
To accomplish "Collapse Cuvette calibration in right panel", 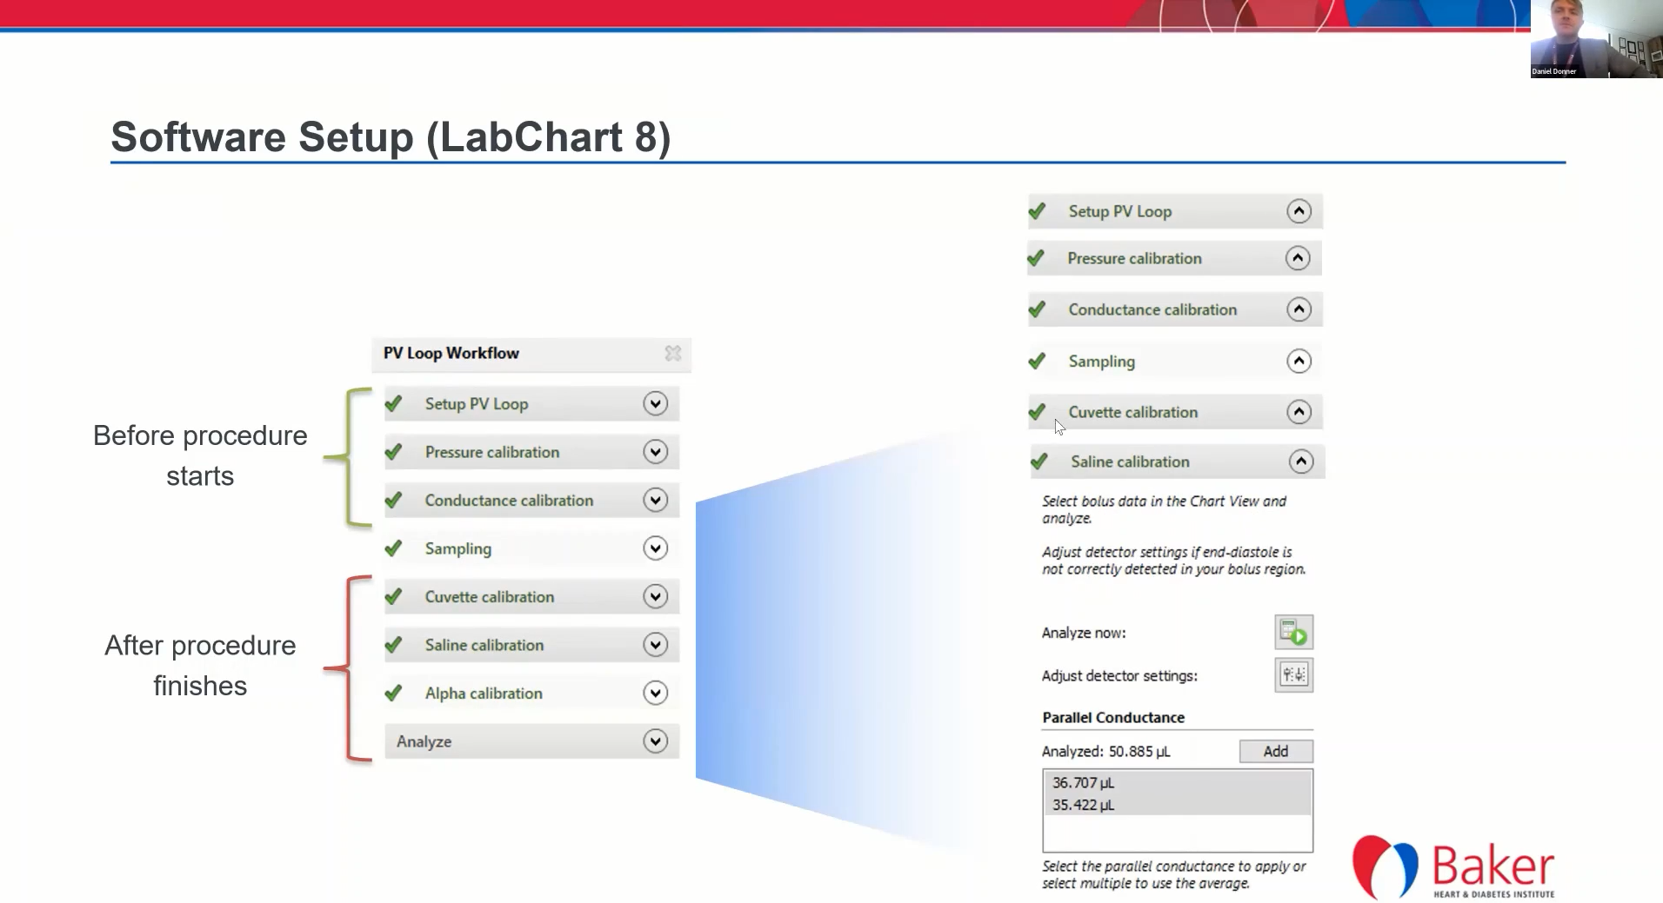I will 1299,412.
